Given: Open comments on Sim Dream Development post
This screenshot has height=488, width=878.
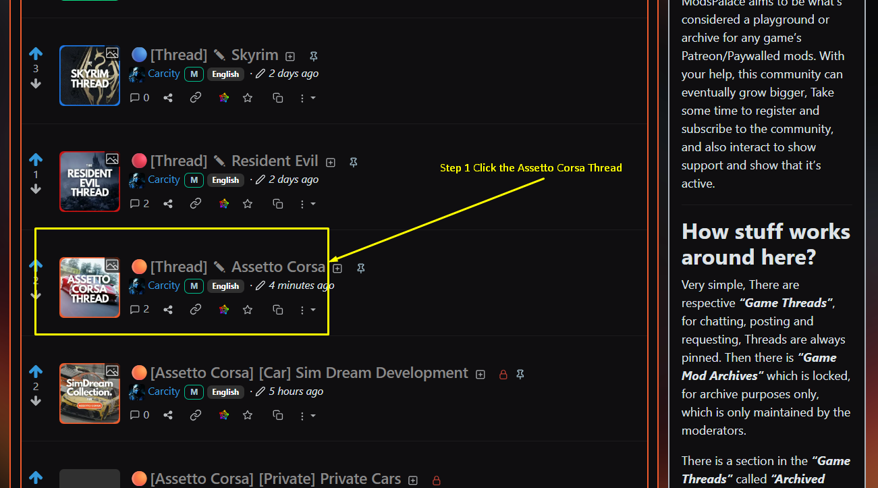Looking at the screenshot, I should 140,416.
